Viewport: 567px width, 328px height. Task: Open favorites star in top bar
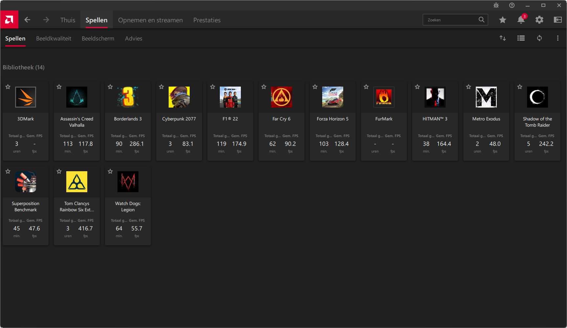[x=503, y=20]
